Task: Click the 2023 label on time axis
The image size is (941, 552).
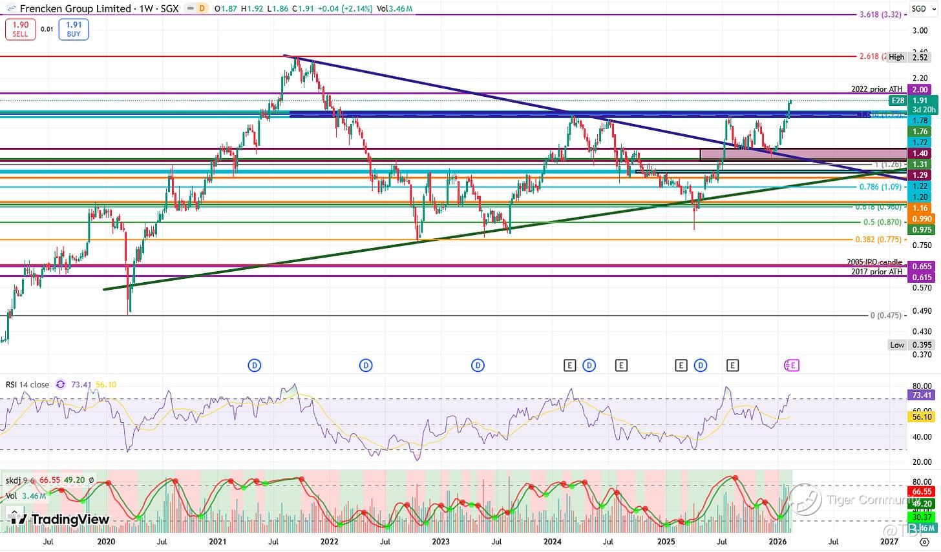Action: tap(440, 542)
